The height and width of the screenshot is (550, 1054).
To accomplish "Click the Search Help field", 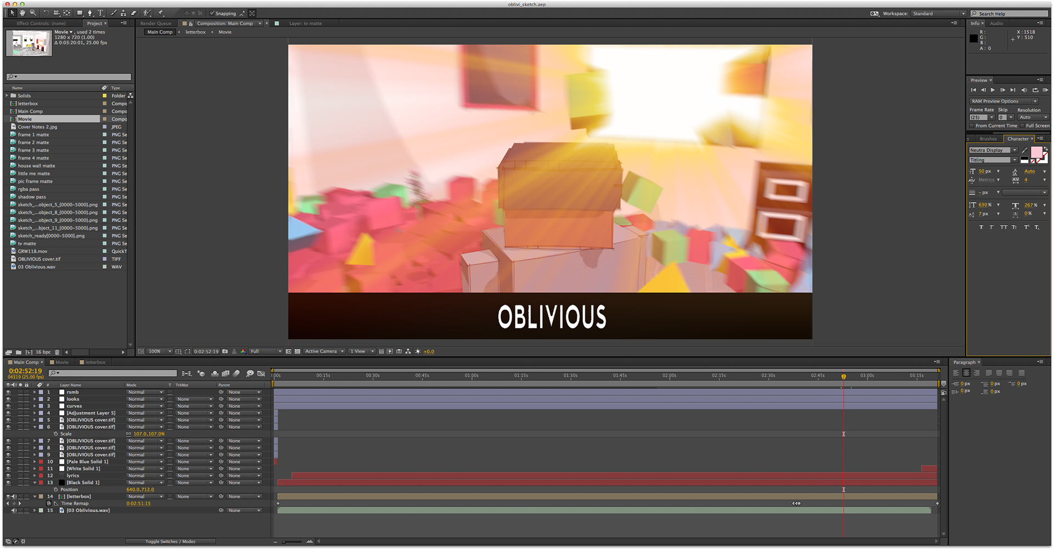I will click(x=1010, y=14).
